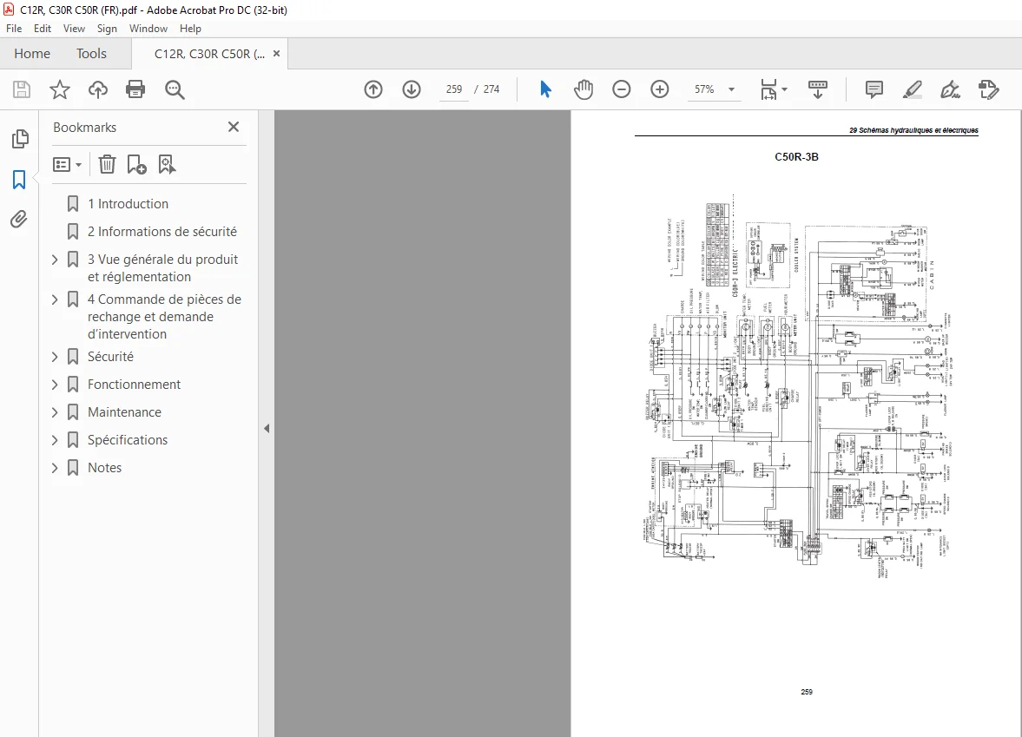Expand the Maintenance bookmark
The height and width of the screenshot is (737, 1022).
point(55,411)
